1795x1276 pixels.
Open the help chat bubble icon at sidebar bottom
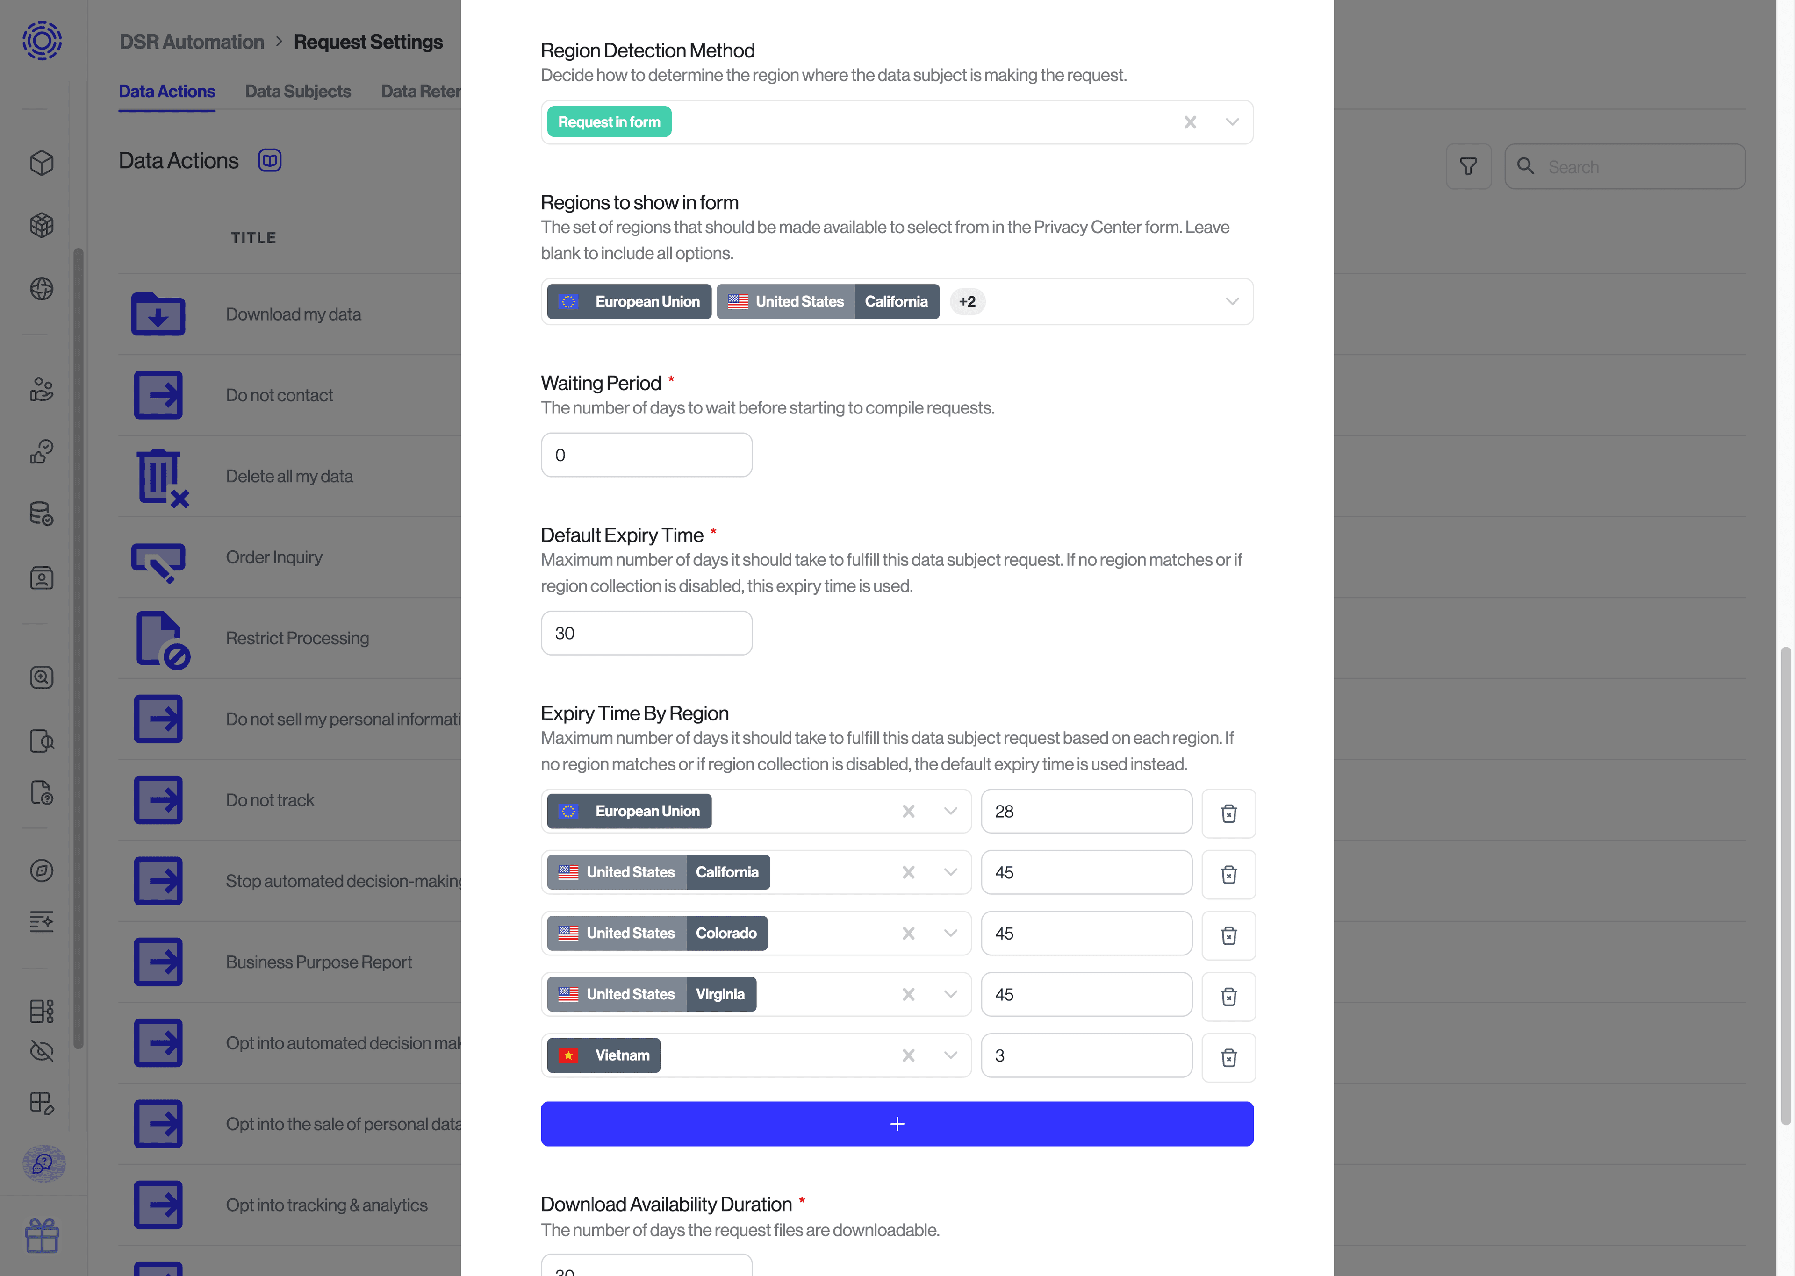tap(42, 1164)
